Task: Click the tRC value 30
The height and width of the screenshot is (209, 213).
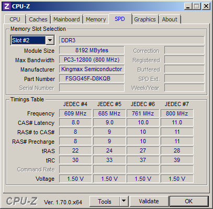Action: coord(75,160)
